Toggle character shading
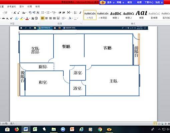This screenshot has width=170, height=133. click(x=33, y=18)
